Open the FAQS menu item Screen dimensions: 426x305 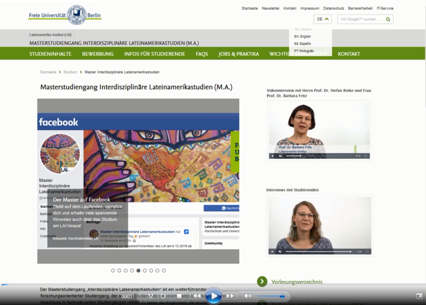click(x=202, y=54)
